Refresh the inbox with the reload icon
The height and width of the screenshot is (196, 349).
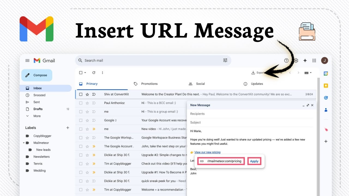(x=94, y=73)
